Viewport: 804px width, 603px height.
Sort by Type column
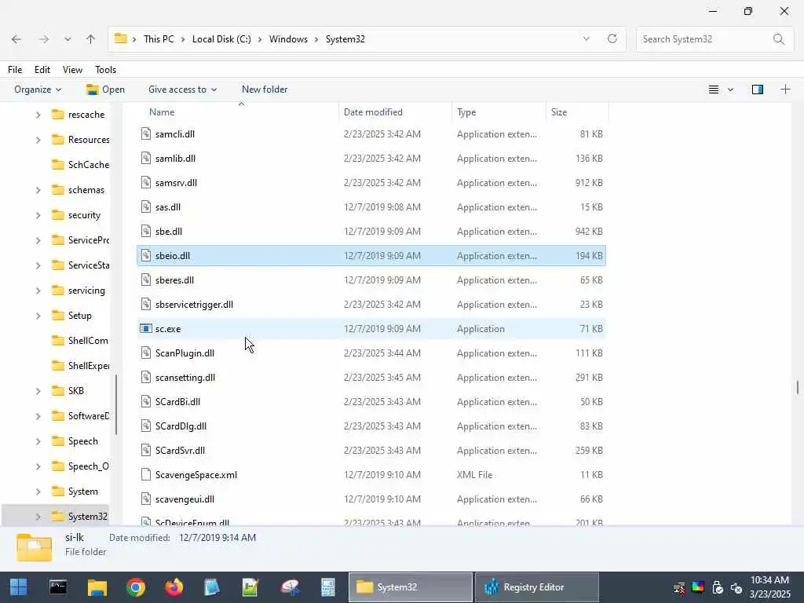(x=466, y=111)
